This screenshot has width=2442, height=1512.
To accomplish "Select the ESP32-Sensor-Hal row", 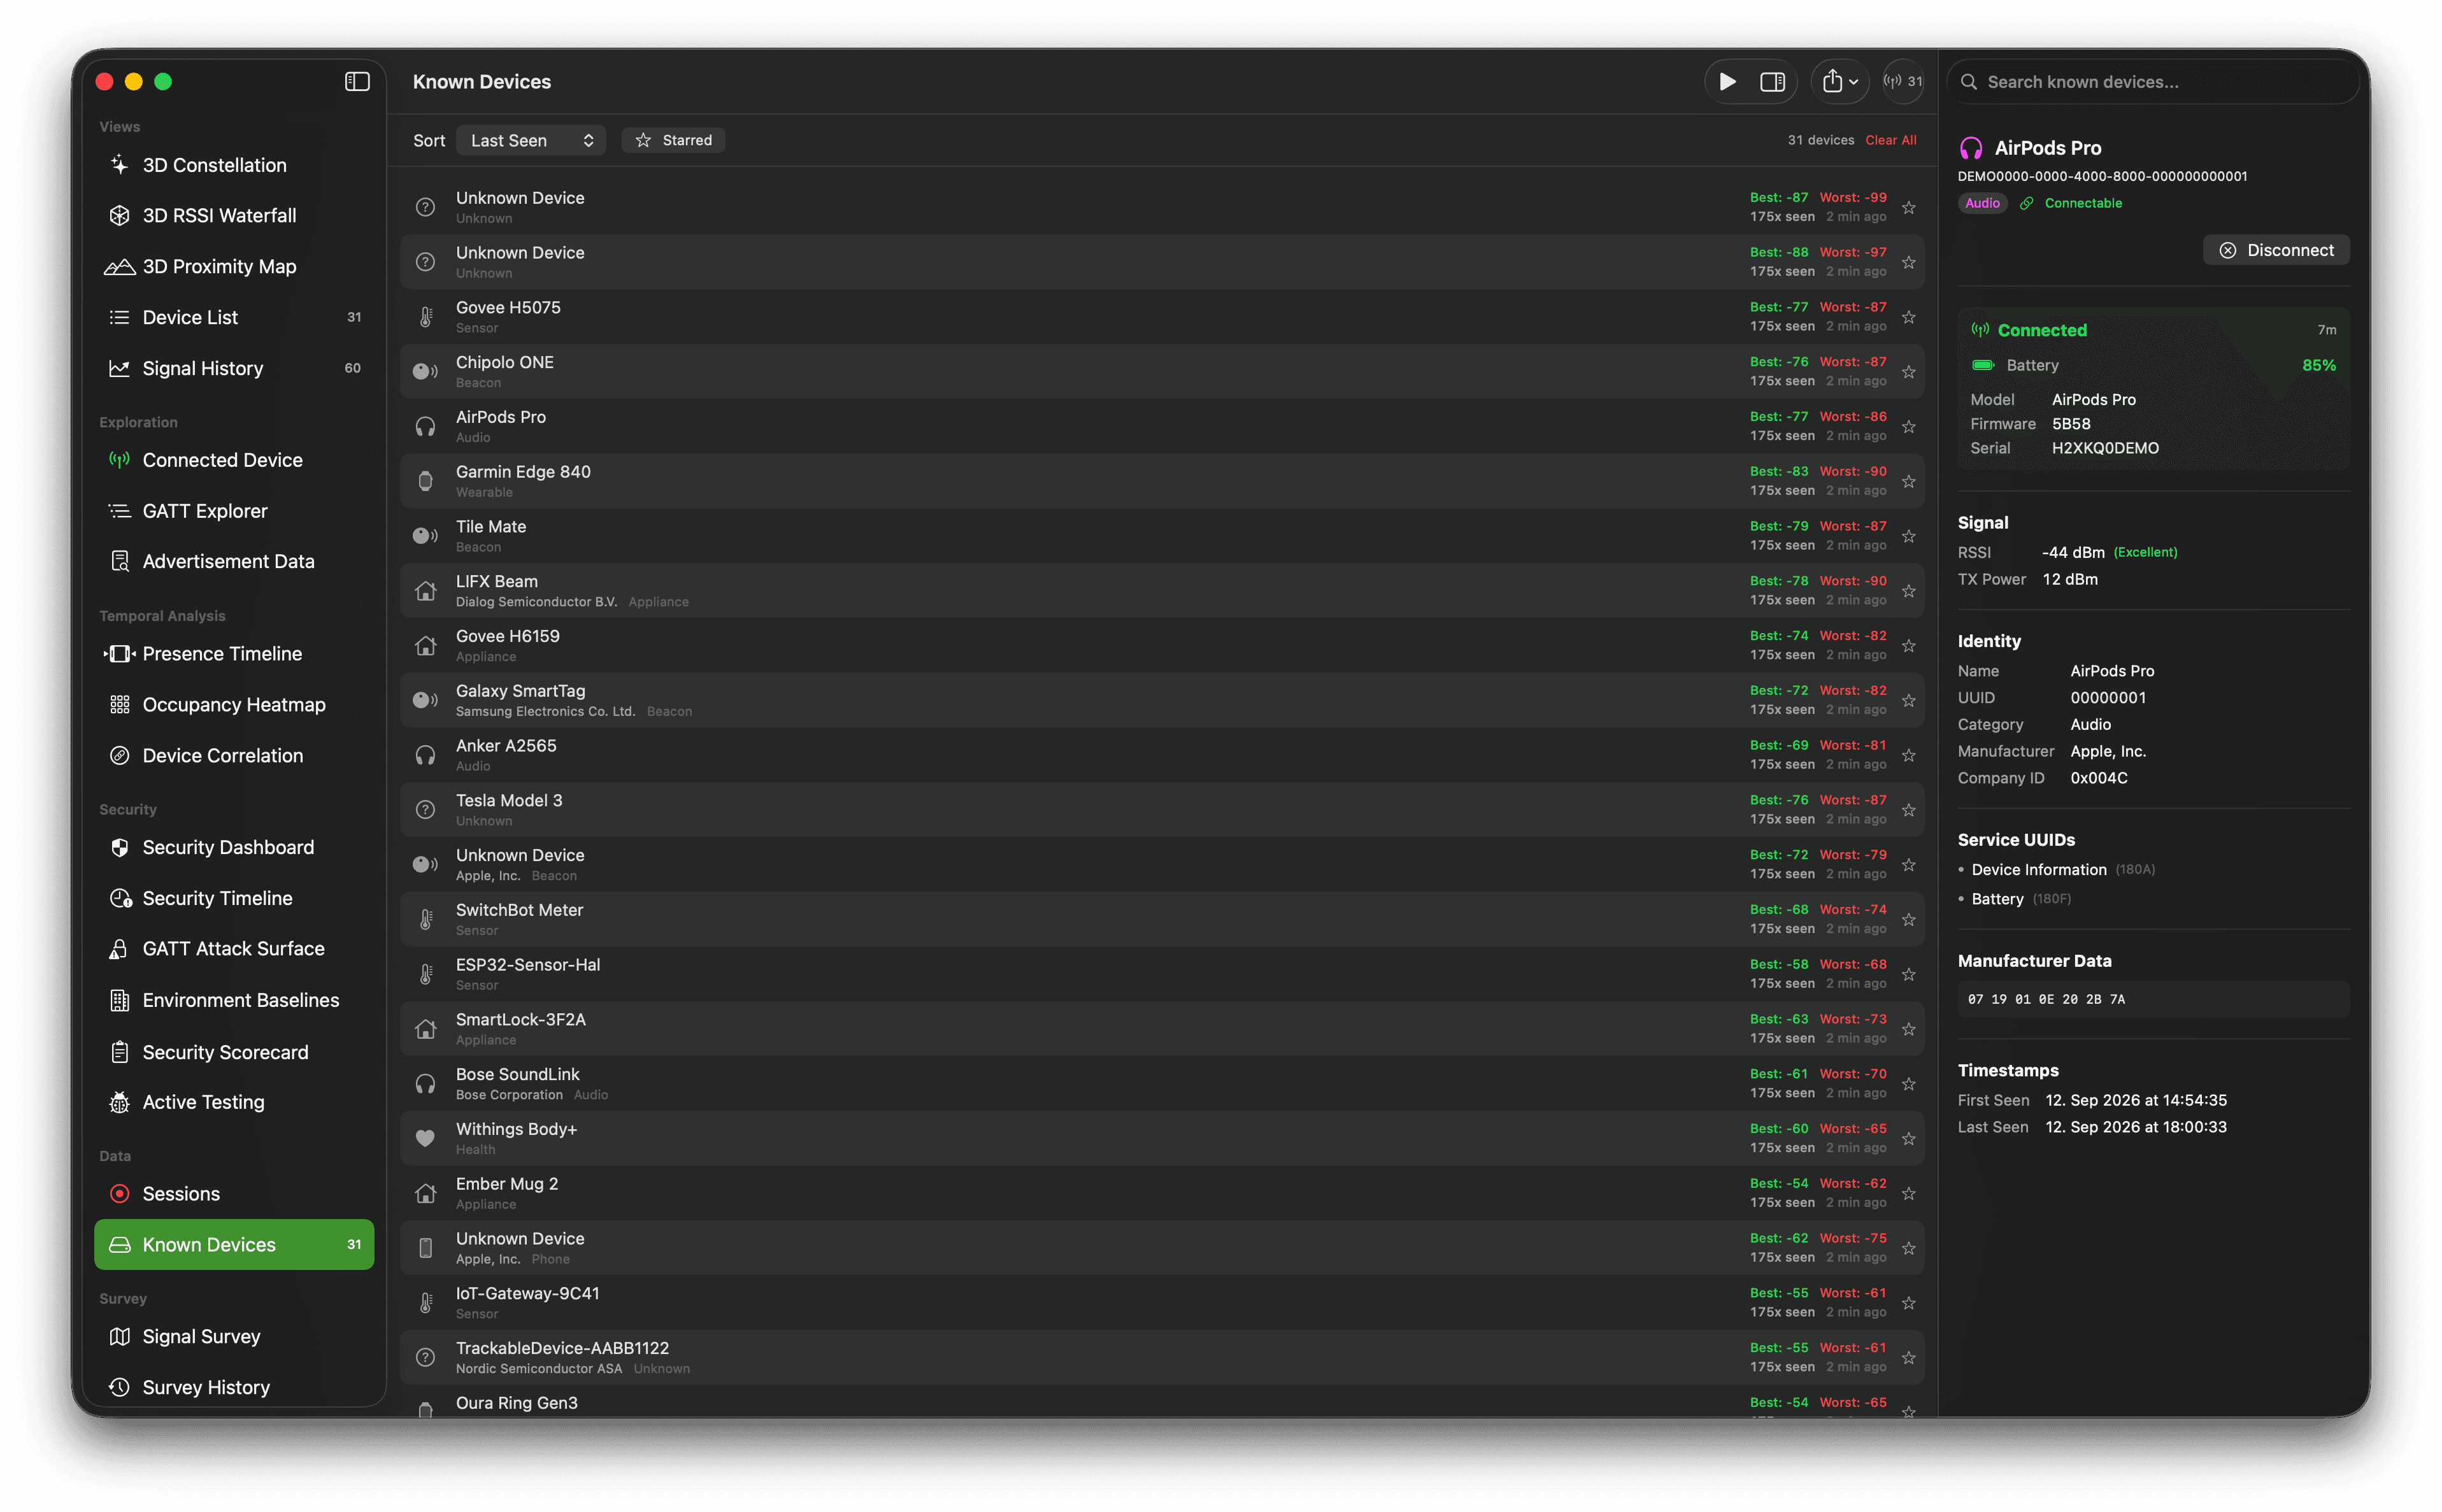I will coord(1162,975).
